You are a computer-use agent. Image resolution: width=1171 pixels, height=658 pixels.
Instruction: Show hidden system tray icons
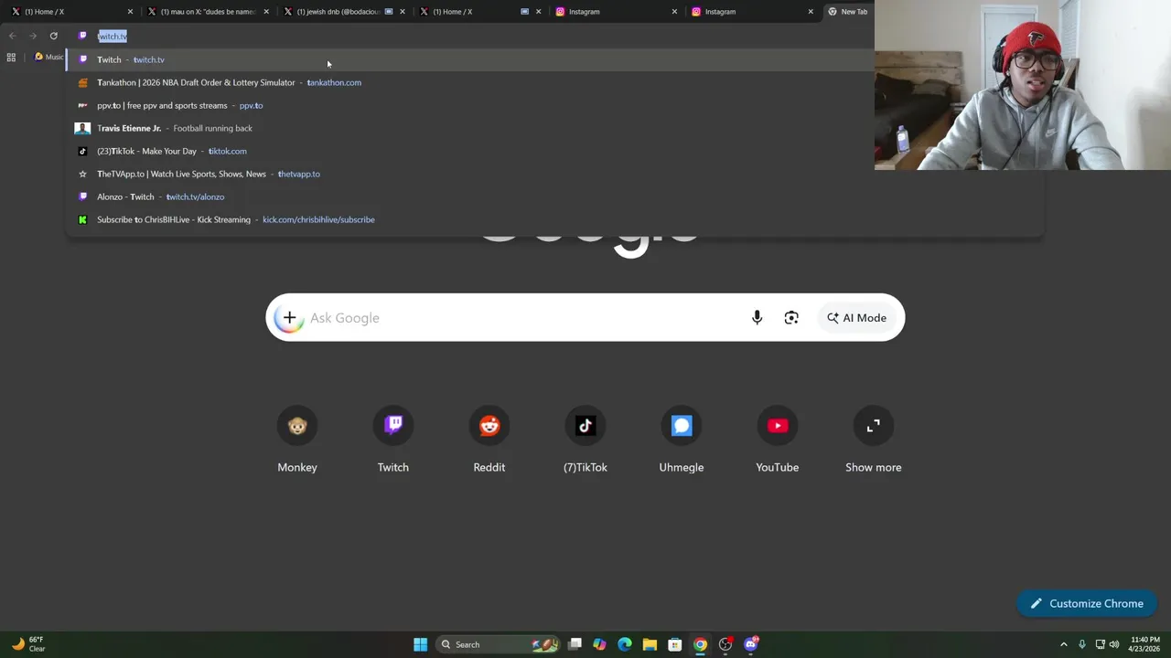click(x=1064, y=644)
